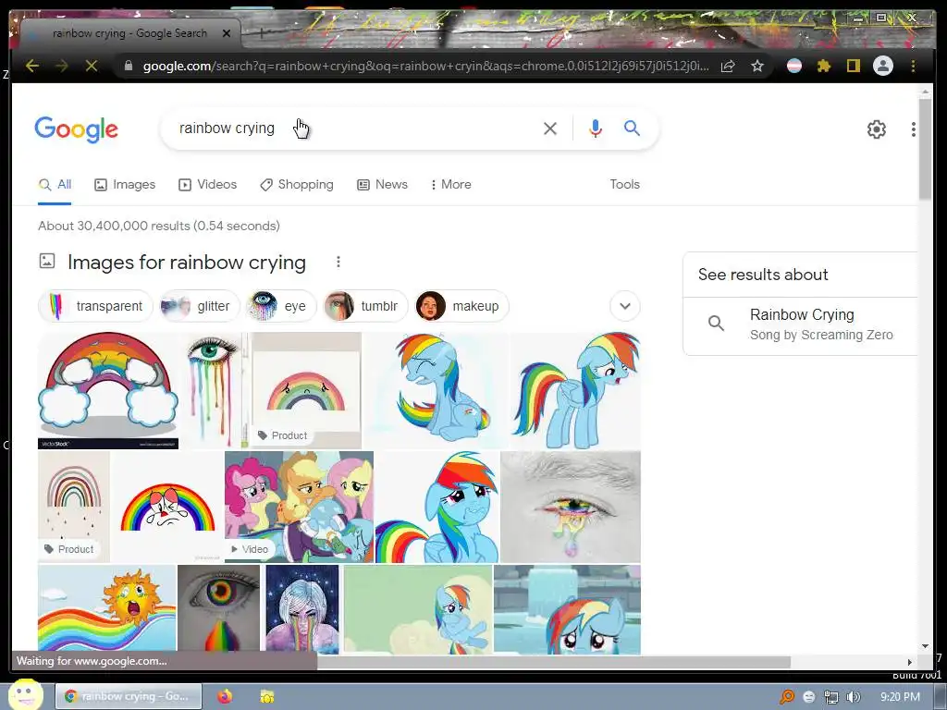This screenshot has height=710, width=947.
Task: Open the Chrome profile avatar
Action: tap(883, 66)
